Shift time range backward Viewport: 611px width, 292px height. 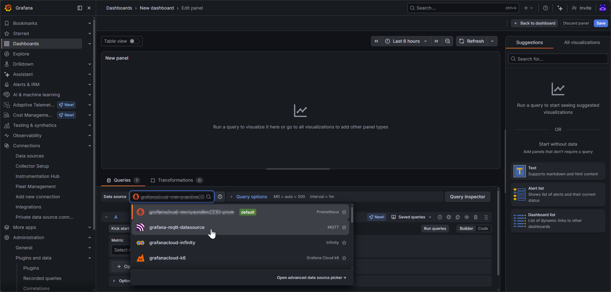376,41
